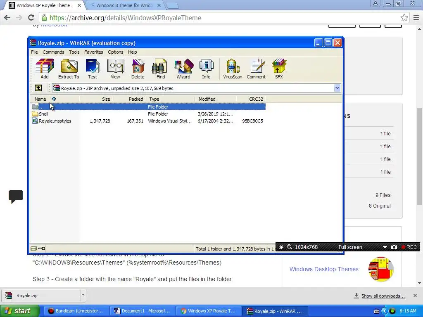This screenshot has height=317, width=423.
Task: Click the taskbar clock showing 6:15 AM
Action: pos(408,311)
